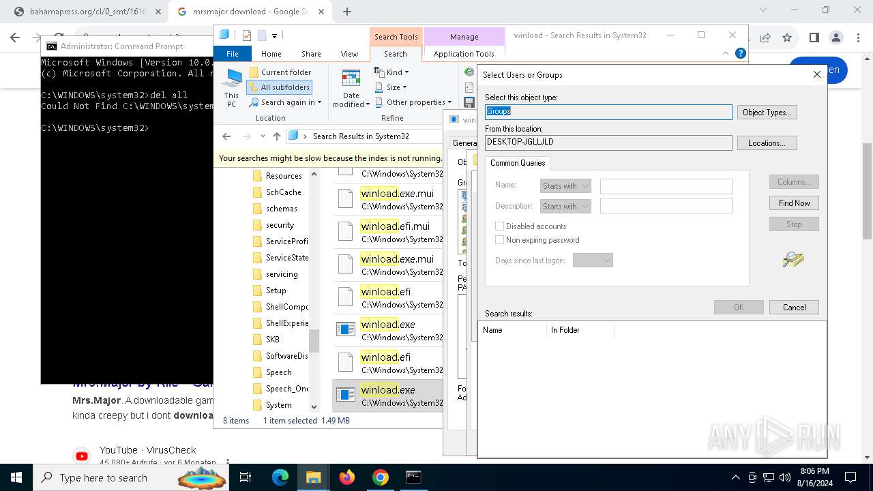
Task: Toggle the Non expiring password checkbox
Action: [500, 240]
